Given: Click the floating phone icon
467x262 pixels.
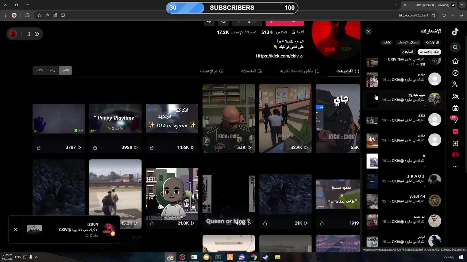Looking at the screenshot, I should (28, 34).
